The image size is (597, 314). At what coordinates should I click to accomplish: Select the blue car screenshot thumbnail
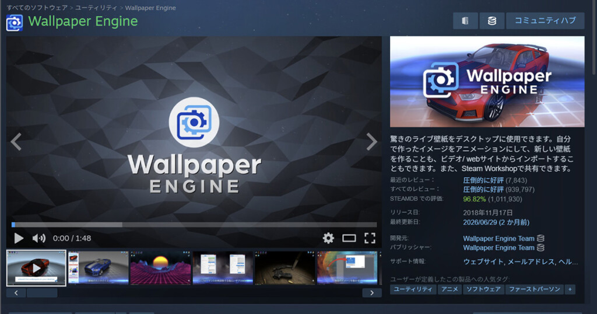98,268
